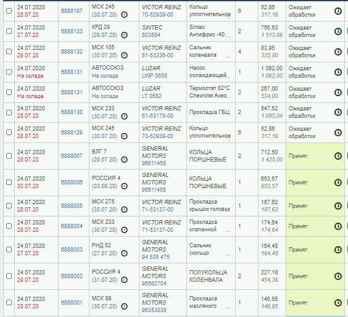Follow order link 6888006
This screenshot has height=317, width=348.
click(x=72, y=183)
